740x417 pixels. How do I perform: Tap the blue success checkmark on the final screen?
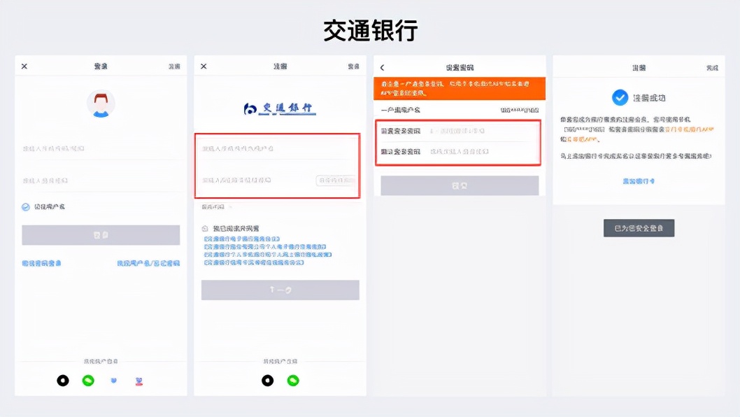click(x=618, y=98)
